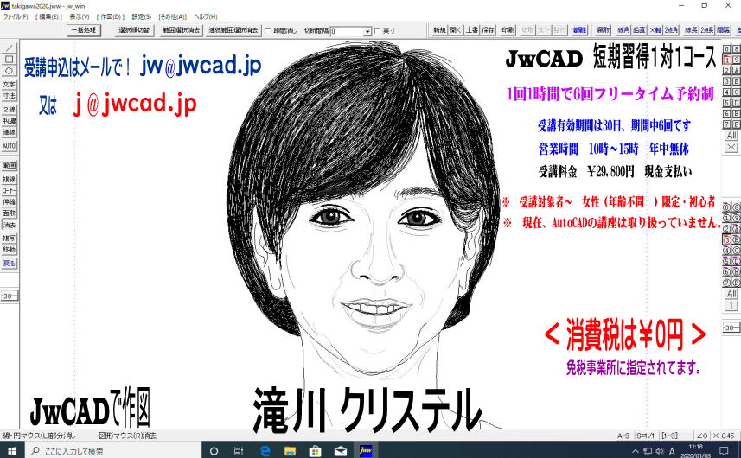Toggle the 実寸 actual-size checkbox

[377, 31]
